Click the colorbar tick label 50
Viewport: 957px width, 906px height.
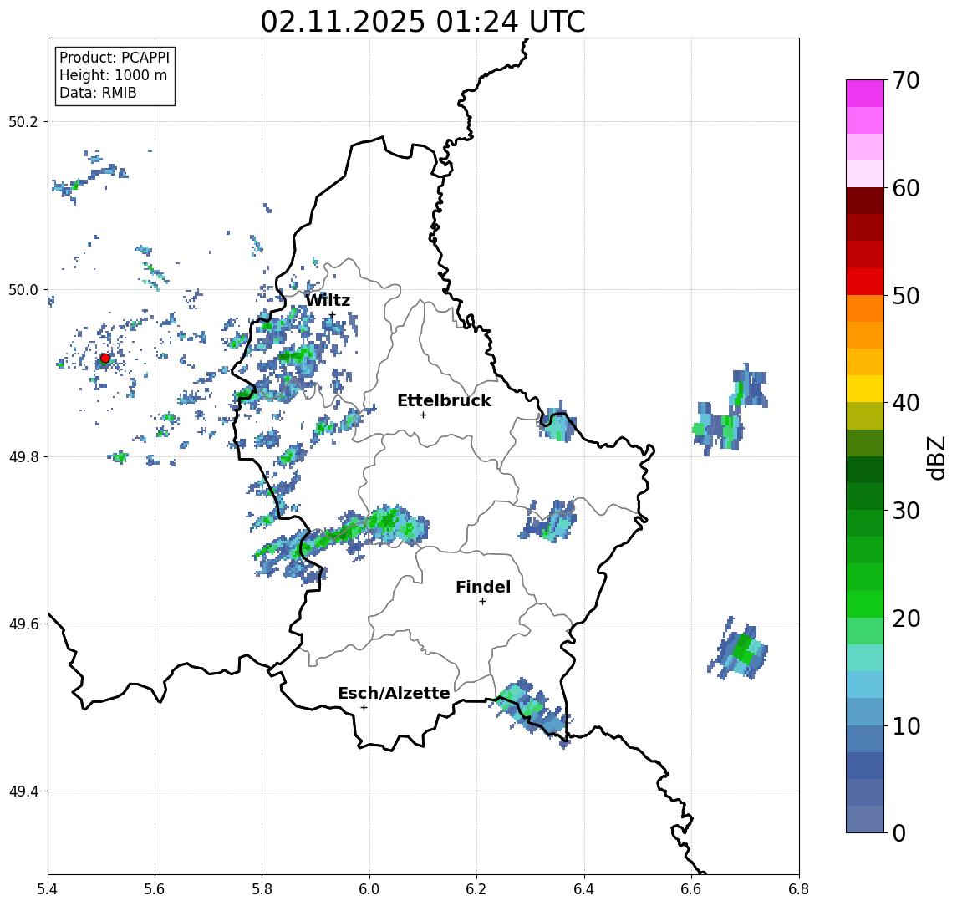(906, 296)
